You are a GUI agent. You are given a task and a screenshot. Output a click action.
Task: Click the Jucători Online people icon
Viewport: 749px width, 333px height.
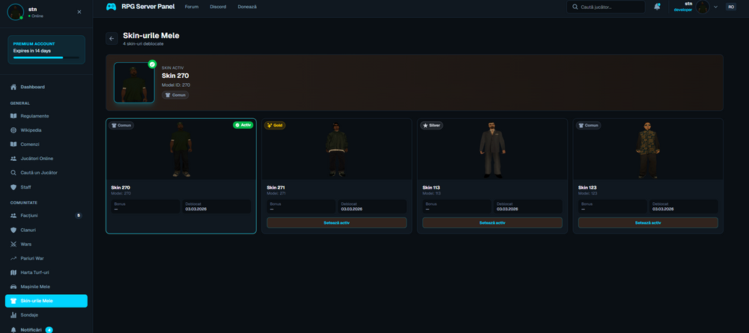(13, 159)
